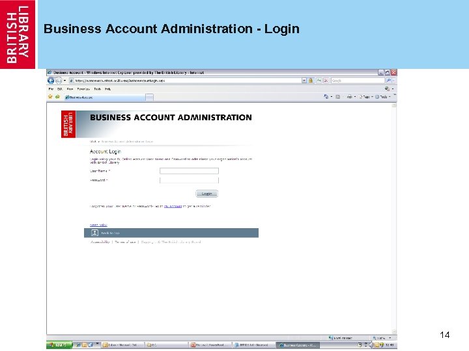Open the Favorites menu
469x351 pixels.
pyautogui.click(x=83, y=89)
